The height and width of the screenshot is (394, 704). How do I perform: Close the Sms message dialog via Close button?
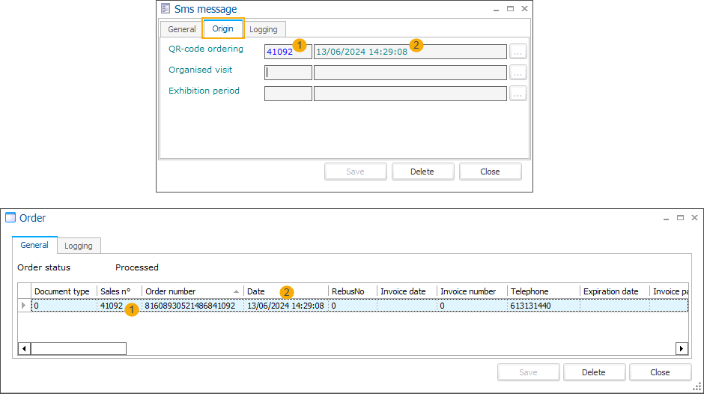point(490,172)
